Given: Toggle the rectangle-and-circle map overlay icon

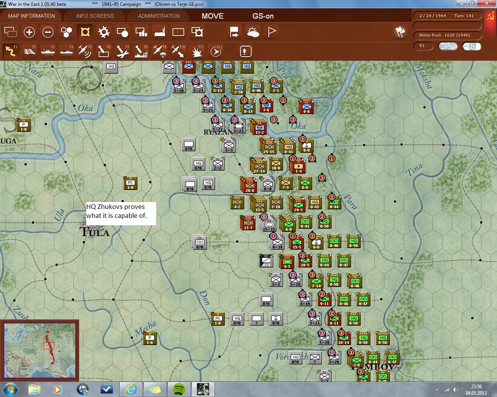Looking at the screenshot, I should click(122, 32).
